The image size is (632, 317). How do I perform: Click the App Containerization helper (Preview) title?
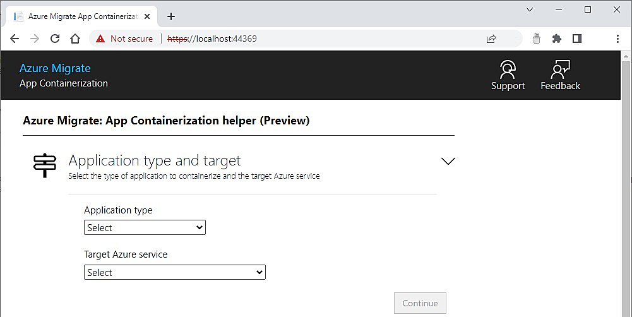tap(166, 121)
